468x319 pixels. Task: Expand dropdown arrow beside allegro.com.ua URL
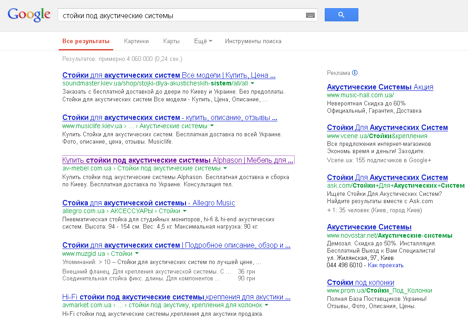coord(185,211)
